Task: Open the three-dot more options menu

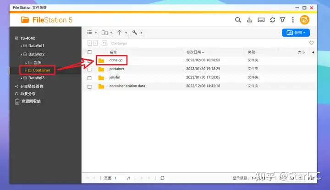Action: coord(293,20)
